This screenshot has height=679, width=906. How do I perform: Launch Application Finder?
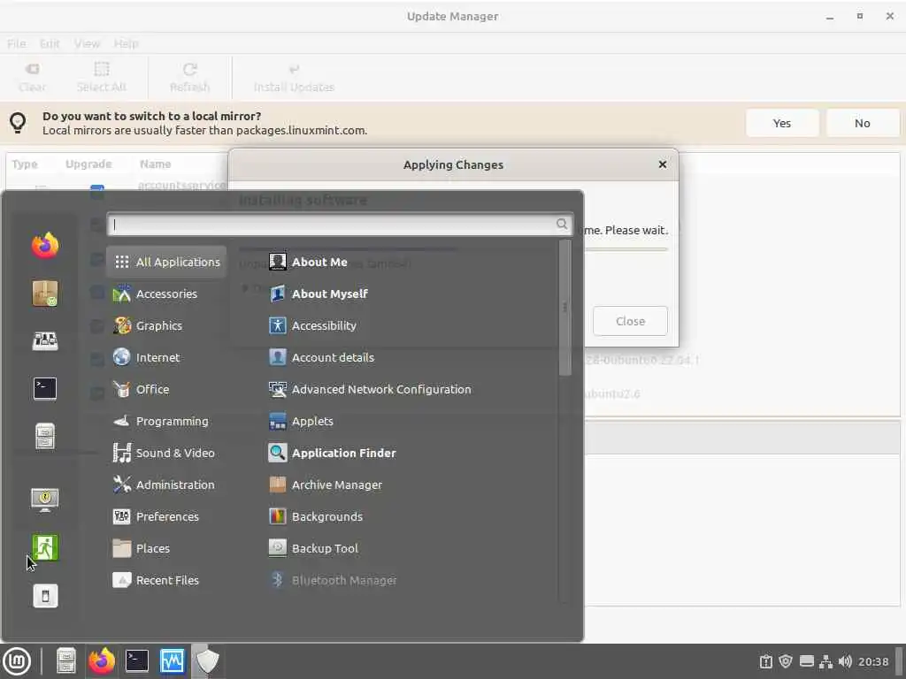[333, 453]
